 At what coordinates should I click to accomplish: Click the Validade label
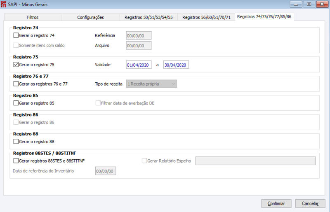102,65
